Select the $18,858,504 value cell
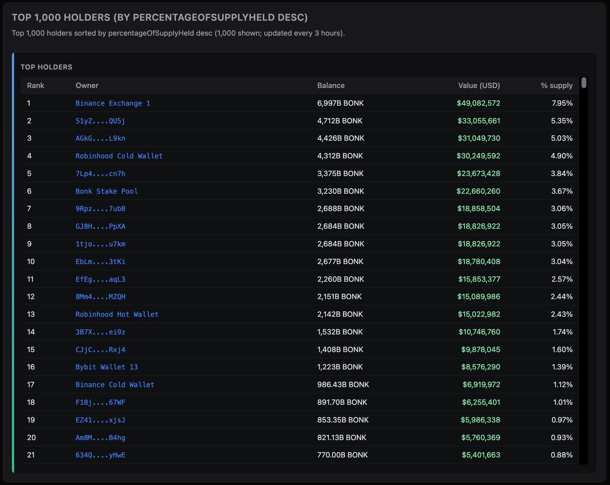The image size is (610, 485). (x=479, y=209)
